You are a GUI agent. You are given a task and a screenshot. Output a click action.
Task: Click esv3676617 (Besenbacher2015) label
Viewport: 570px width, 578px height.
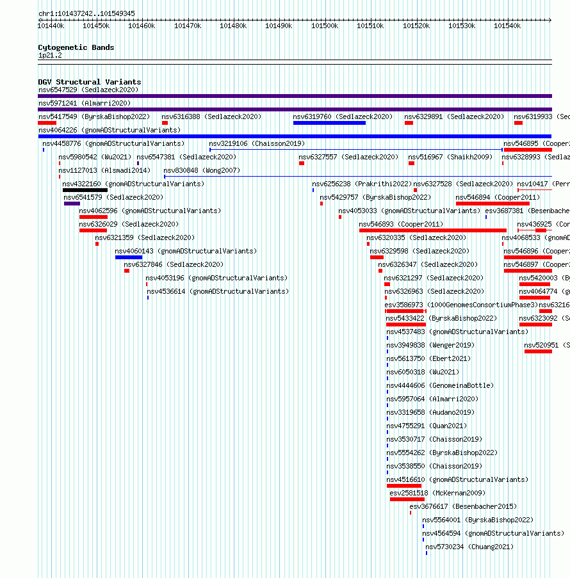pyautogui.click(x=463, y=506)
